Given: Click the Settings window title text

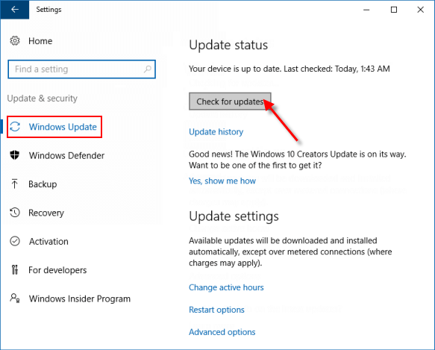Looking at the screenshot, I should pyautogui.click(x=48, y=10).
